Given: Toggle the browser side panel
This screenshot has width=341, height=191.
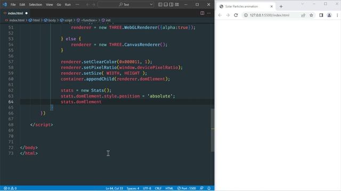Looking at the screenshot, I should point(321,15).
